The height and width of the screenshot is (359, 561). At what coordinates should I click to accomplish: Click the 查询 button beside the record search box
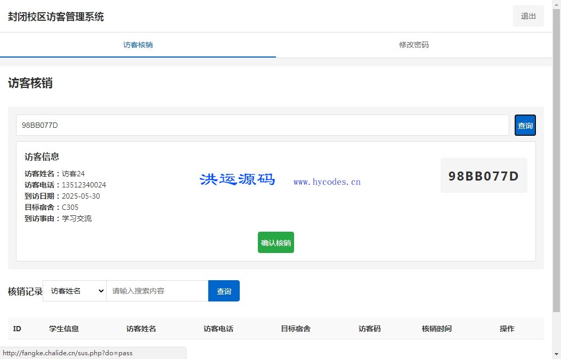click(224, 291)
